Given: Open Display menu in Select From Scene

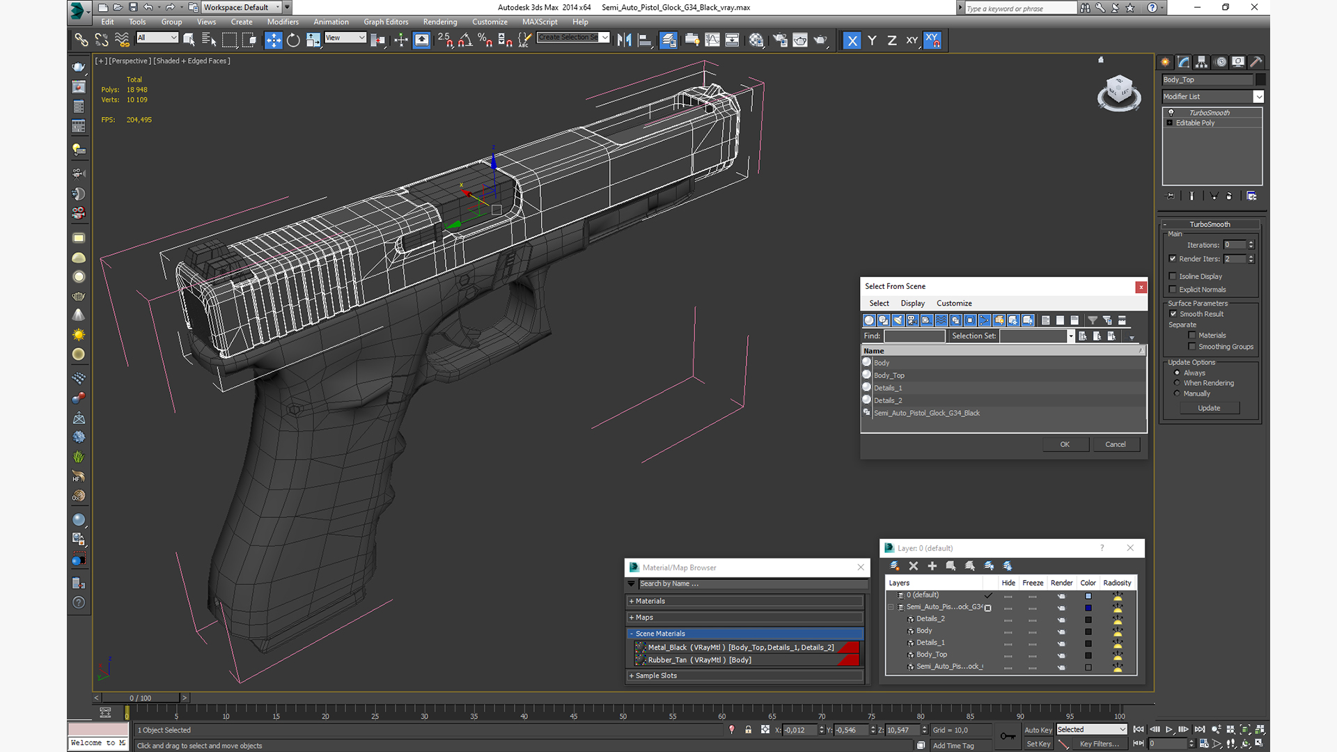Looking at the screenshot, I should point(912,304).
